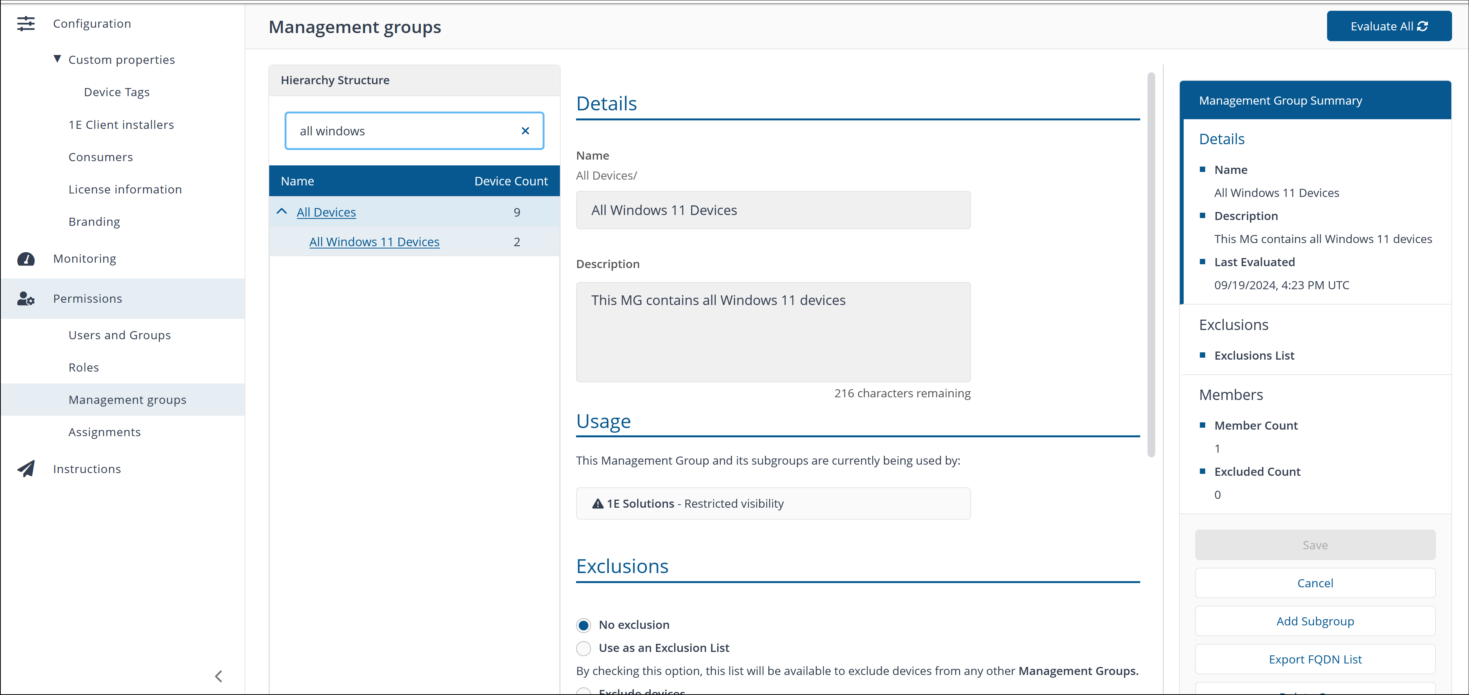Collapse the Custom properties tree
Screen dimensions: 1469x695
click(57, 59)
